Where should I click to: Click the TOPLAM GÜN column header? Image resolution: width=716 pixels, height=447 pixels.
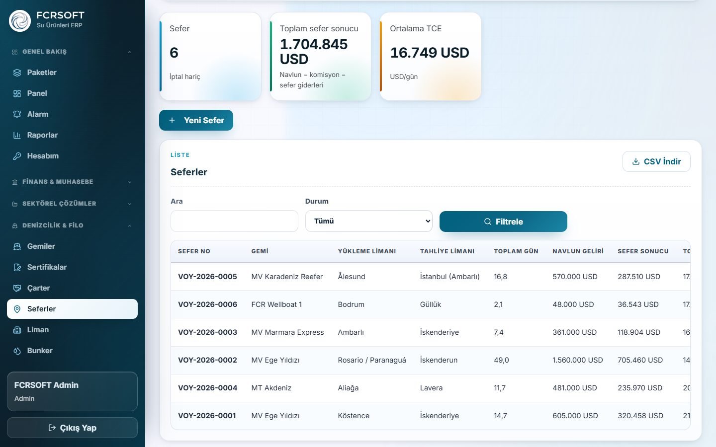pos(516,251)
